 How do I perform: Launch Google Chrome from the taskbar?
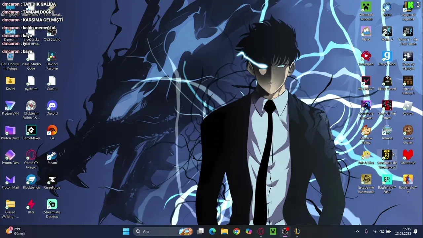237,231
